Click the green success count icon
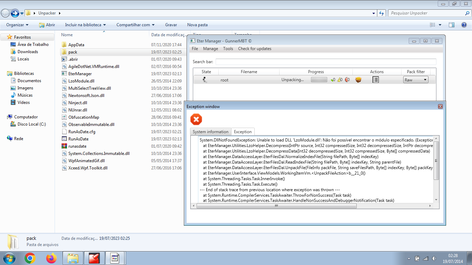This screenshot has height=265, width=472. (333, 80)
